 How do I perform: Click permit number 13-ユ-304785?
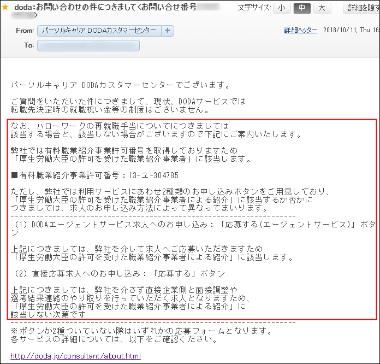tap(153, 175)
